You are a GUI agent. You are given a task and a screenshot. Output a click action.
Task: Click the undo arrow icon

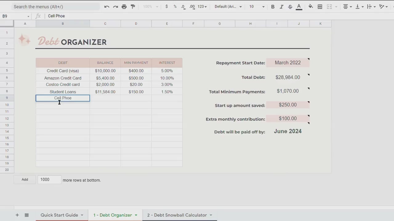point(107,7)
